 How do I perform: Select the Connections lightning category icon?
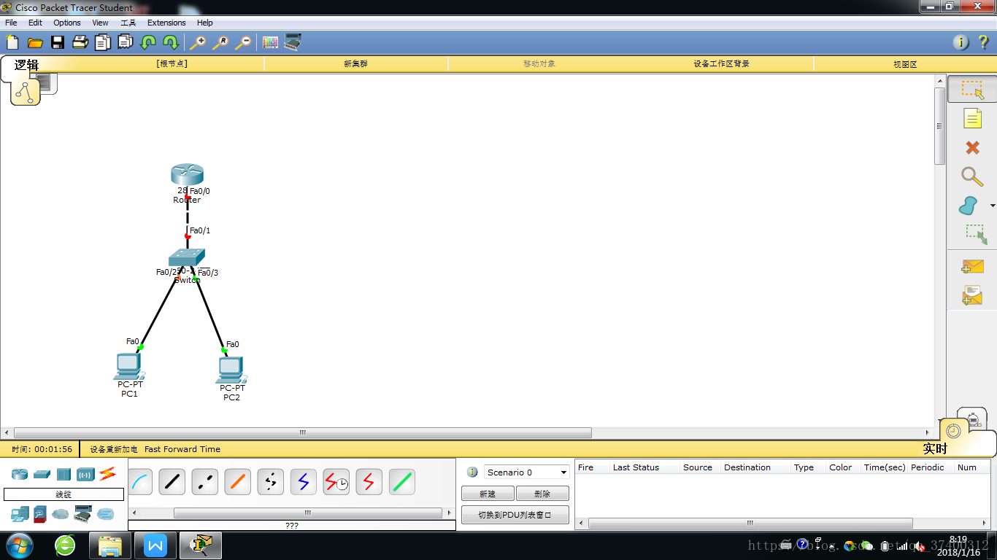pos(108,474)
